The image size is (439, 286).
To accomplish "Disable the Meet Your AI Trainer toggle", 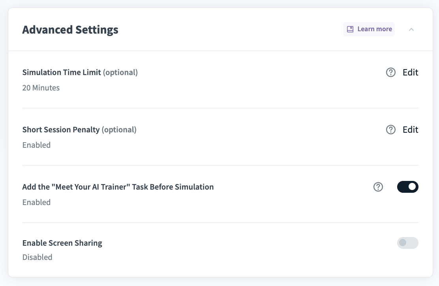I will coord(407,187).
